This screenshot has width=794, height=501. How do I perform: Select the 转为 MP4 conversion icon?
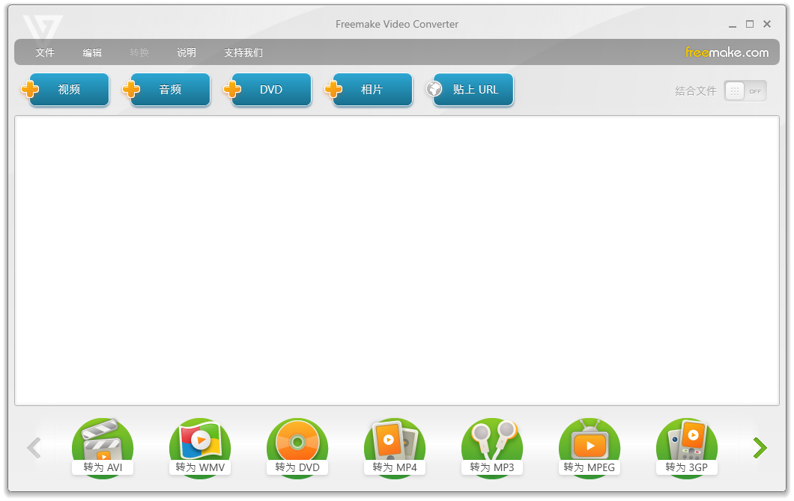[x=395, y=443]
